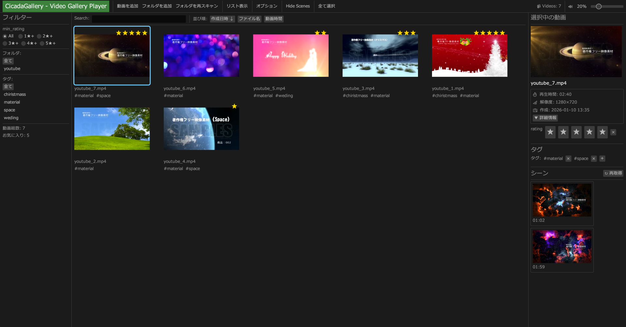Set rating to three stars
This screenshot has height=327, width=626.
[x=576, y=132]
